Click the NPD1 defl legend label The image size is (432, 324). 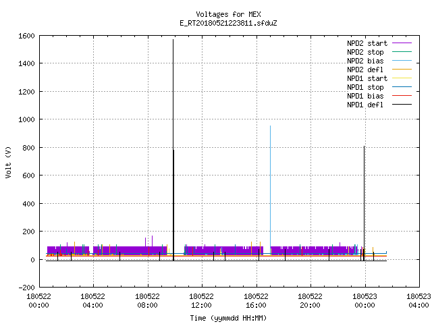tap(365, 105)
